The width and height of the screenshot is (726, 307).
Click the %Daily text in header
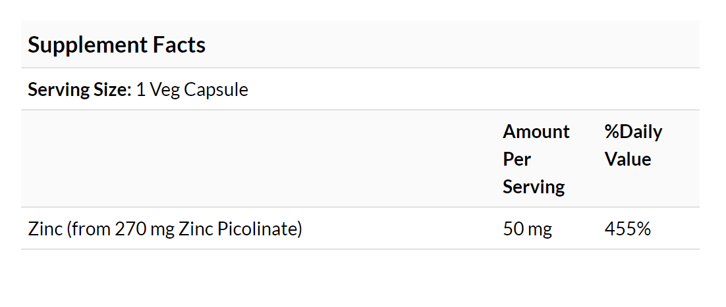tap(633, 132)
